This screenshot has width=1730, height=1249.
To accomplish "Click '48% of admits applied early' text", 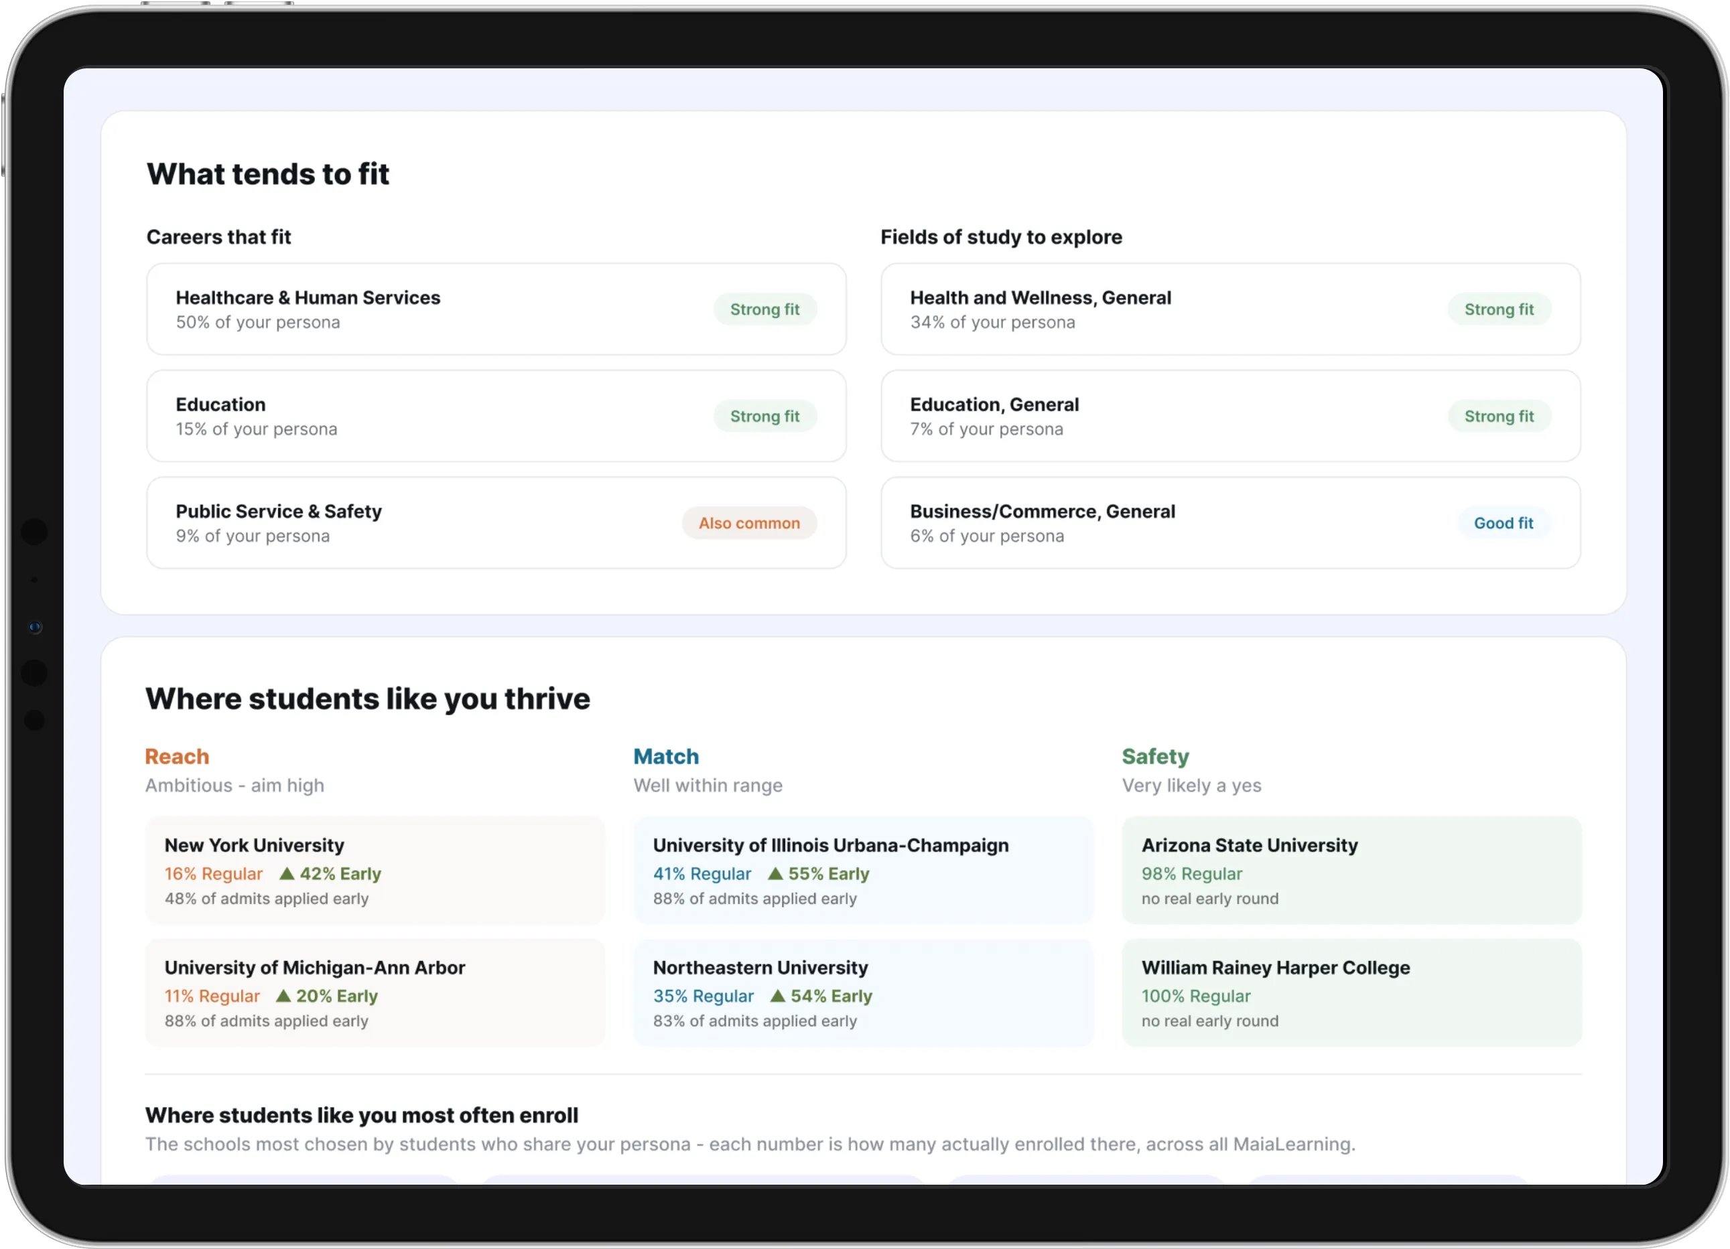I will pos(266,898).
